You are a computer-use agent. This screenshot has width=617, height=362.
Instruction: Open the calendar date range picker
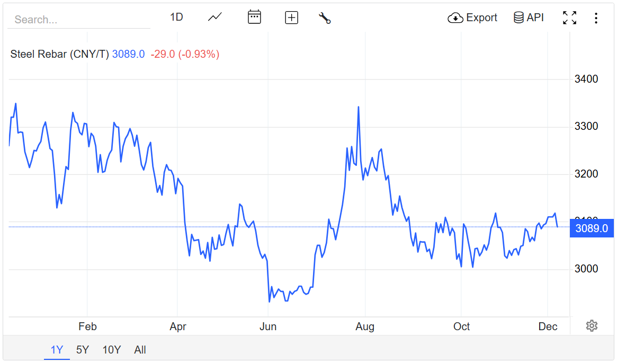click(254, 17)
